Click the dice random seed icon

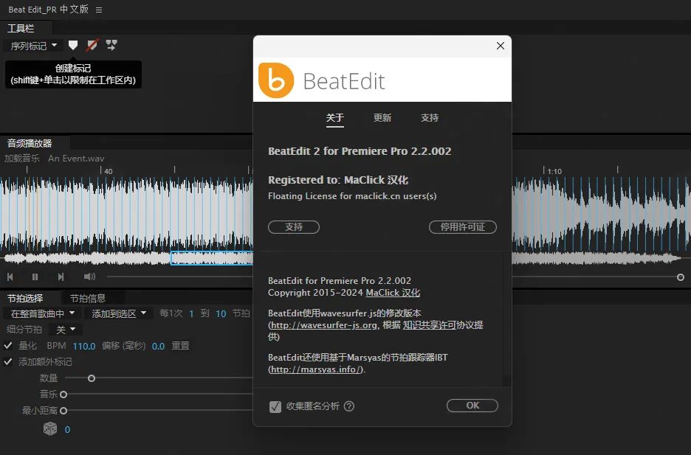click(x=49, y=429)
